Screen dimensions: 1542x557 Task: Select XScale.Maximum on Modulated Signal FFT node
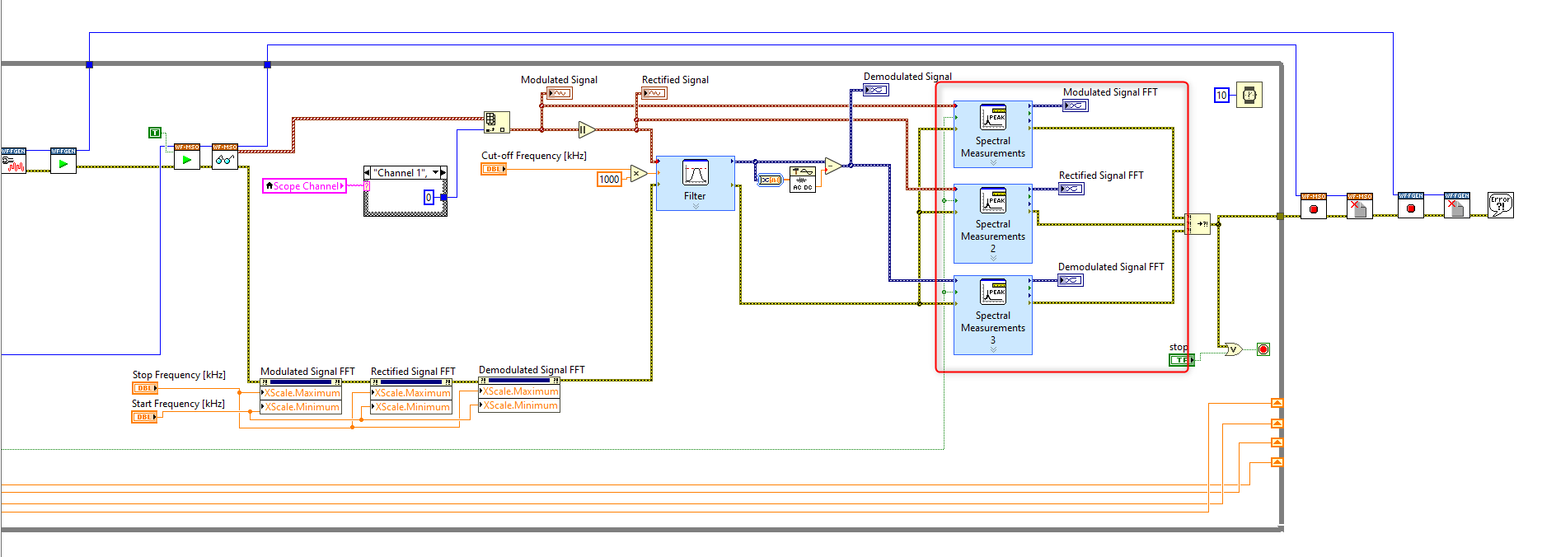pyautogui.click(x=301, y=393)
